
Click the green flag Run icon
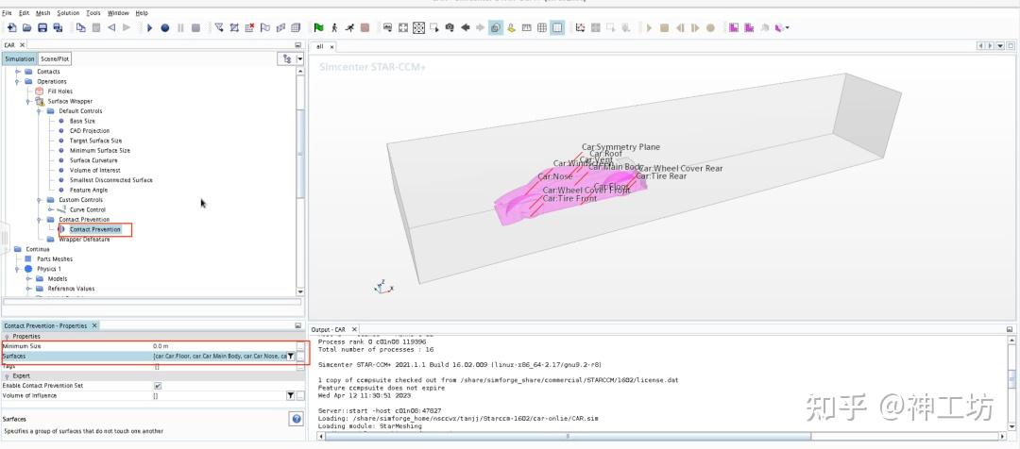click(x=318, y=27)
